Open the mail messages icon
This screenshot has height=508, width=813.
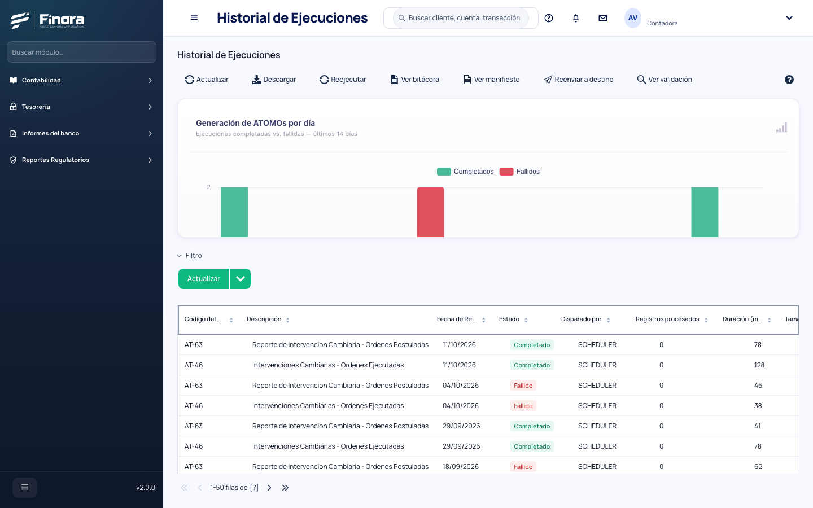coord(603,18)
